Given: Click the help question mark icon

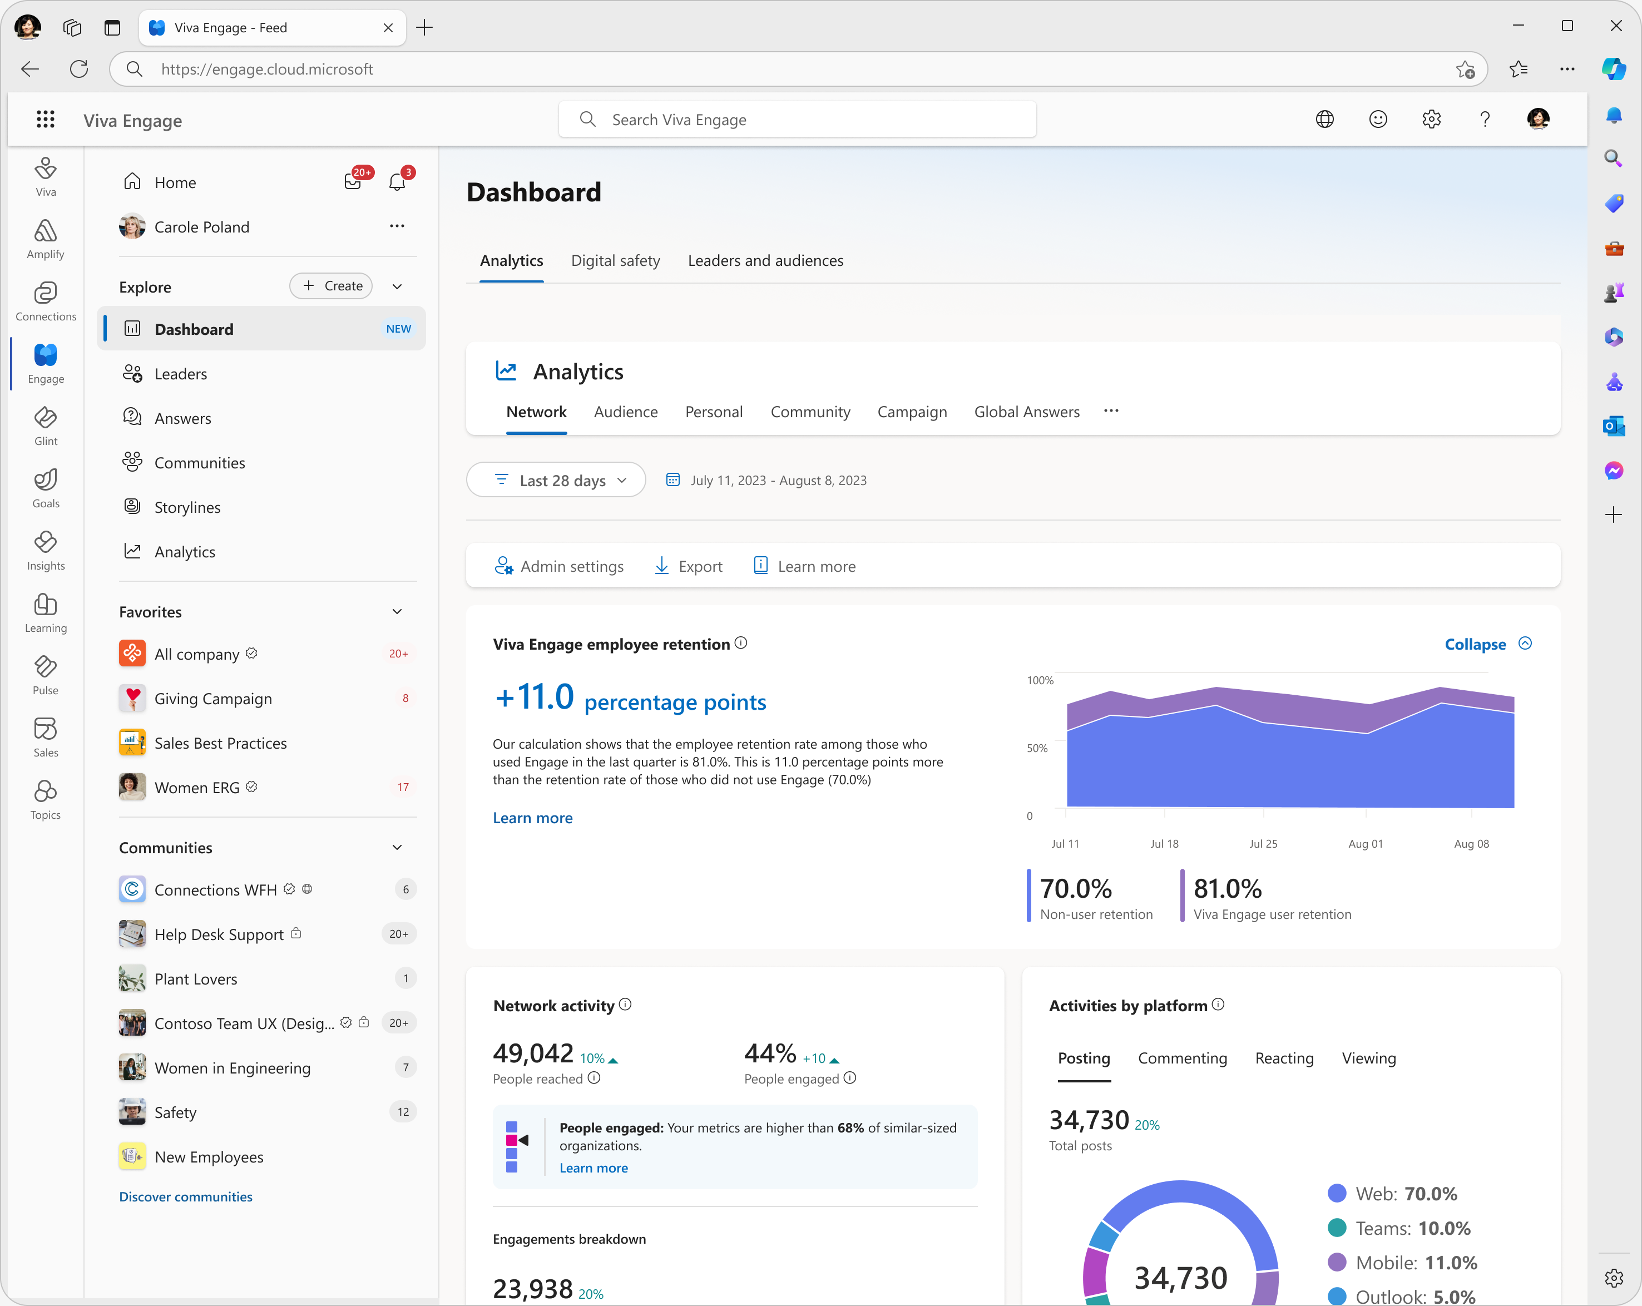Looking at the screenshot, I should (1485, 120).
